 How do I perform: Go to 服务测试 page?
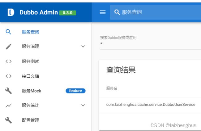coord(31,61)
